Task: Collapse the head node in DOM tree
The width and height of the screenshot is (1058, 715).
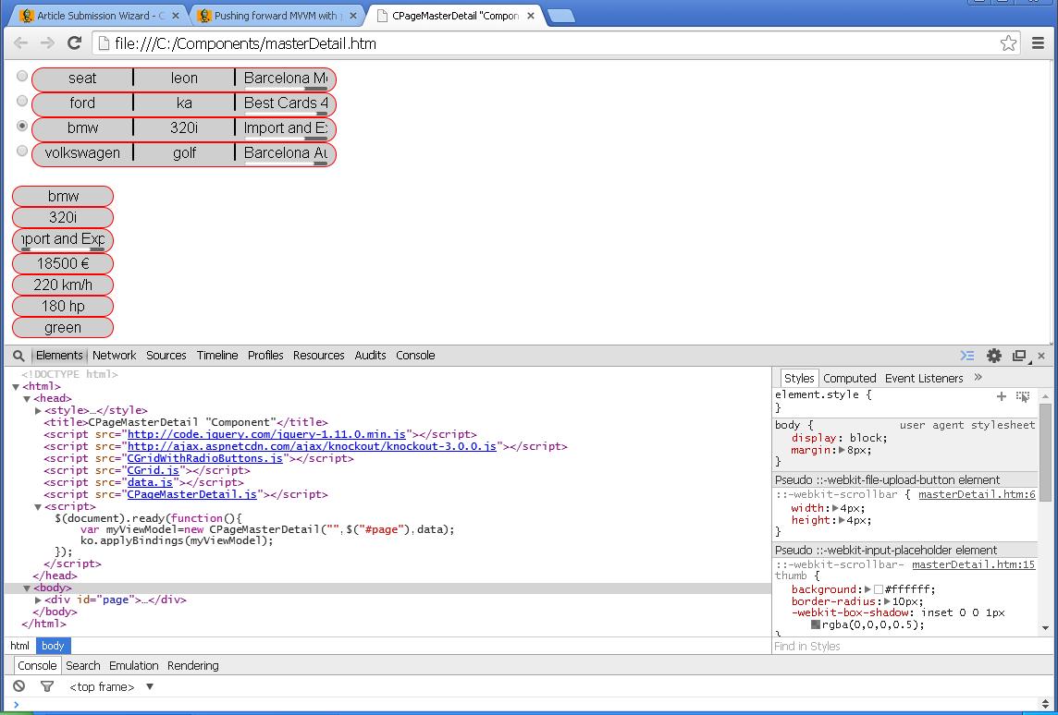Action: tap(27, 399)
